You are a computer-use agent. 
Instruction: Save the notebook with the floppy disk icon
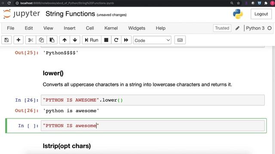click(x=6, y=40)
